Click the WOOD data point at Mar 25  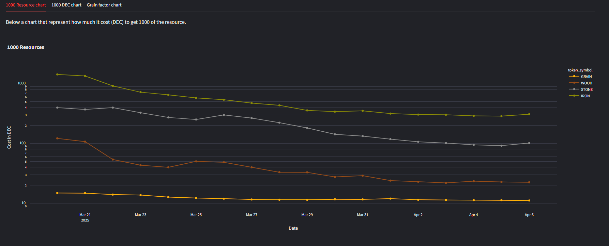[196, 161]
